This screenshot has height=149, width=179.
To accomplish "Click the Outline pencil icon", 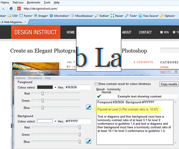I will 96,16.
